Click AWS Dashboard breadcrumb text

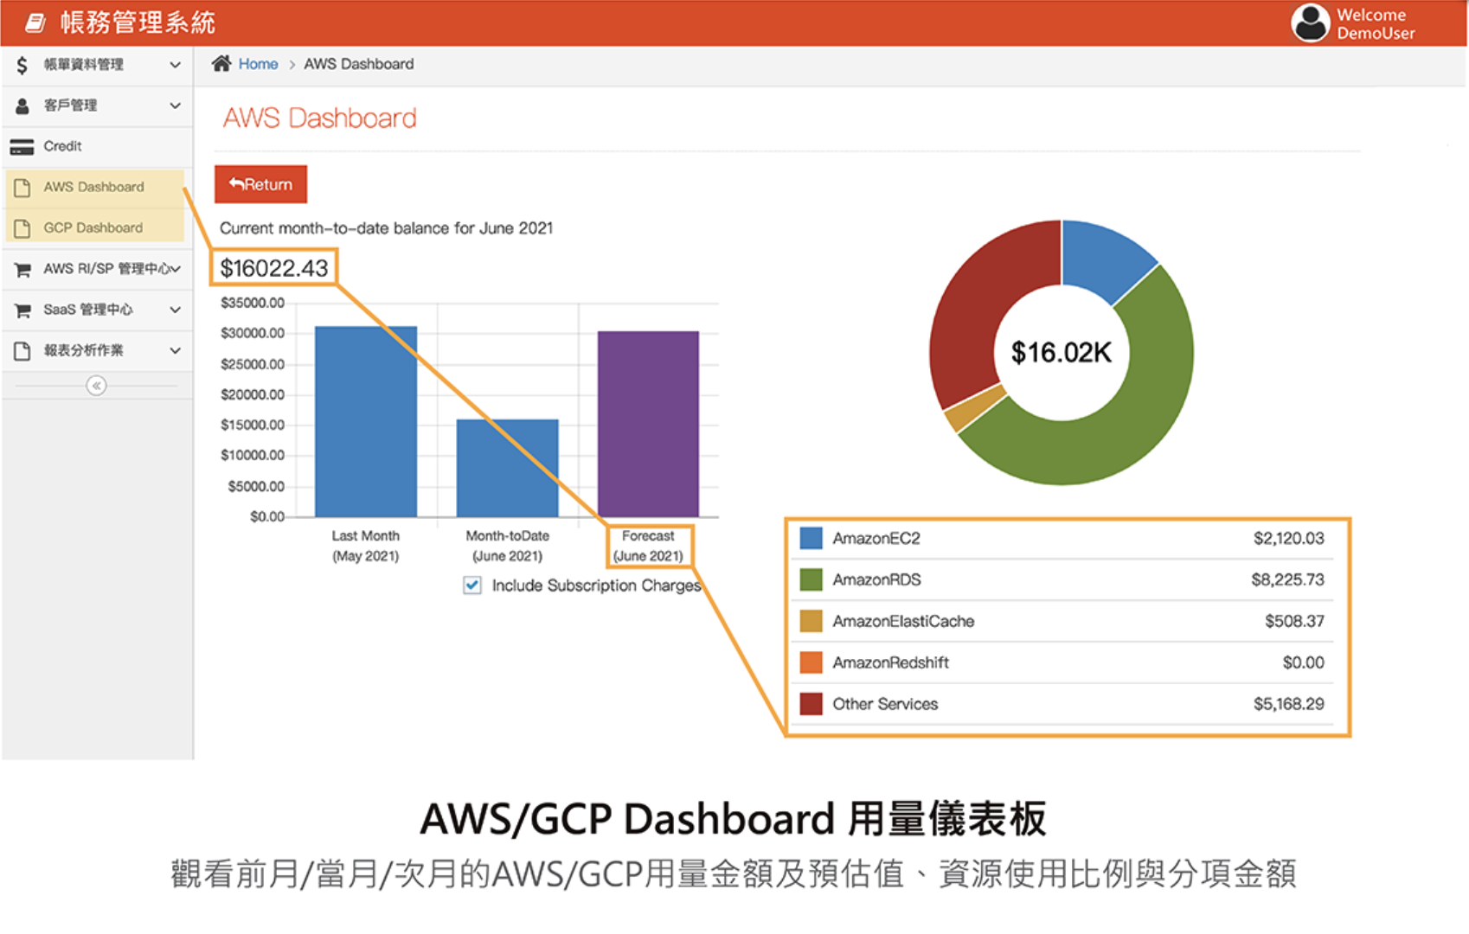coord(359,64)
